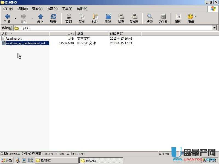This screenshot has width=219, height=164.
Task: Paste with the 粘贴 clipboard button
Action: (95, 19)
